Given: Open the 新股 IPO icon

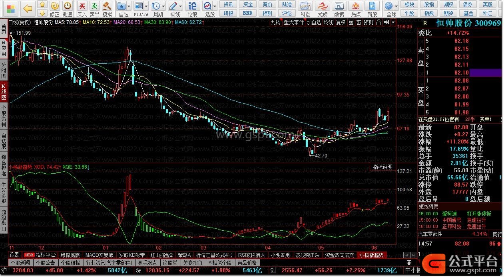Looking at the screenshot, I should [373, 9].
